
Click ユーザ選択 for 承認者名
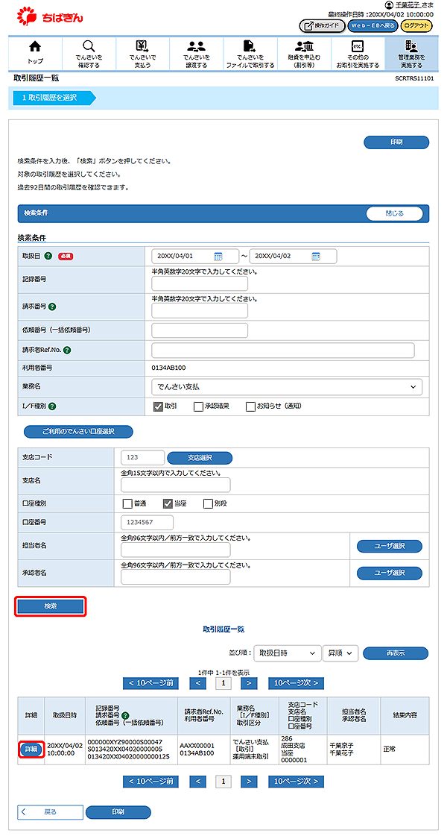[x=389, y=573]
